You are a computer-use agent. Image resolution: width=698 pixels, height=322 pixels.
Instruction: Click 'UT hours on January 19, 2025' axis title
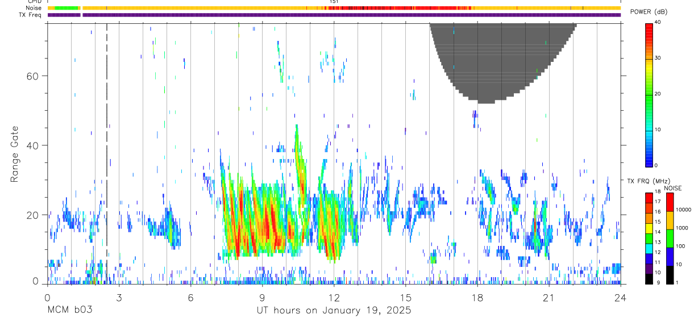point(334,311)
